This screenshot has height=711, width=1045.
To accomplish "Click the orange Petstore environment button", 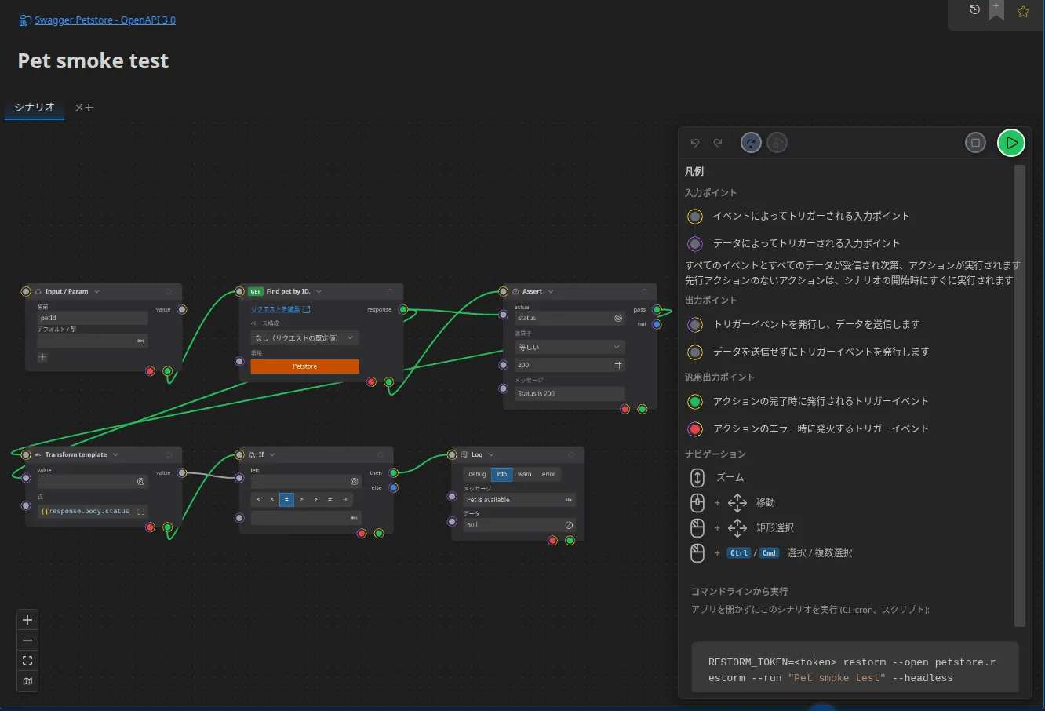I will coord(304,366).
